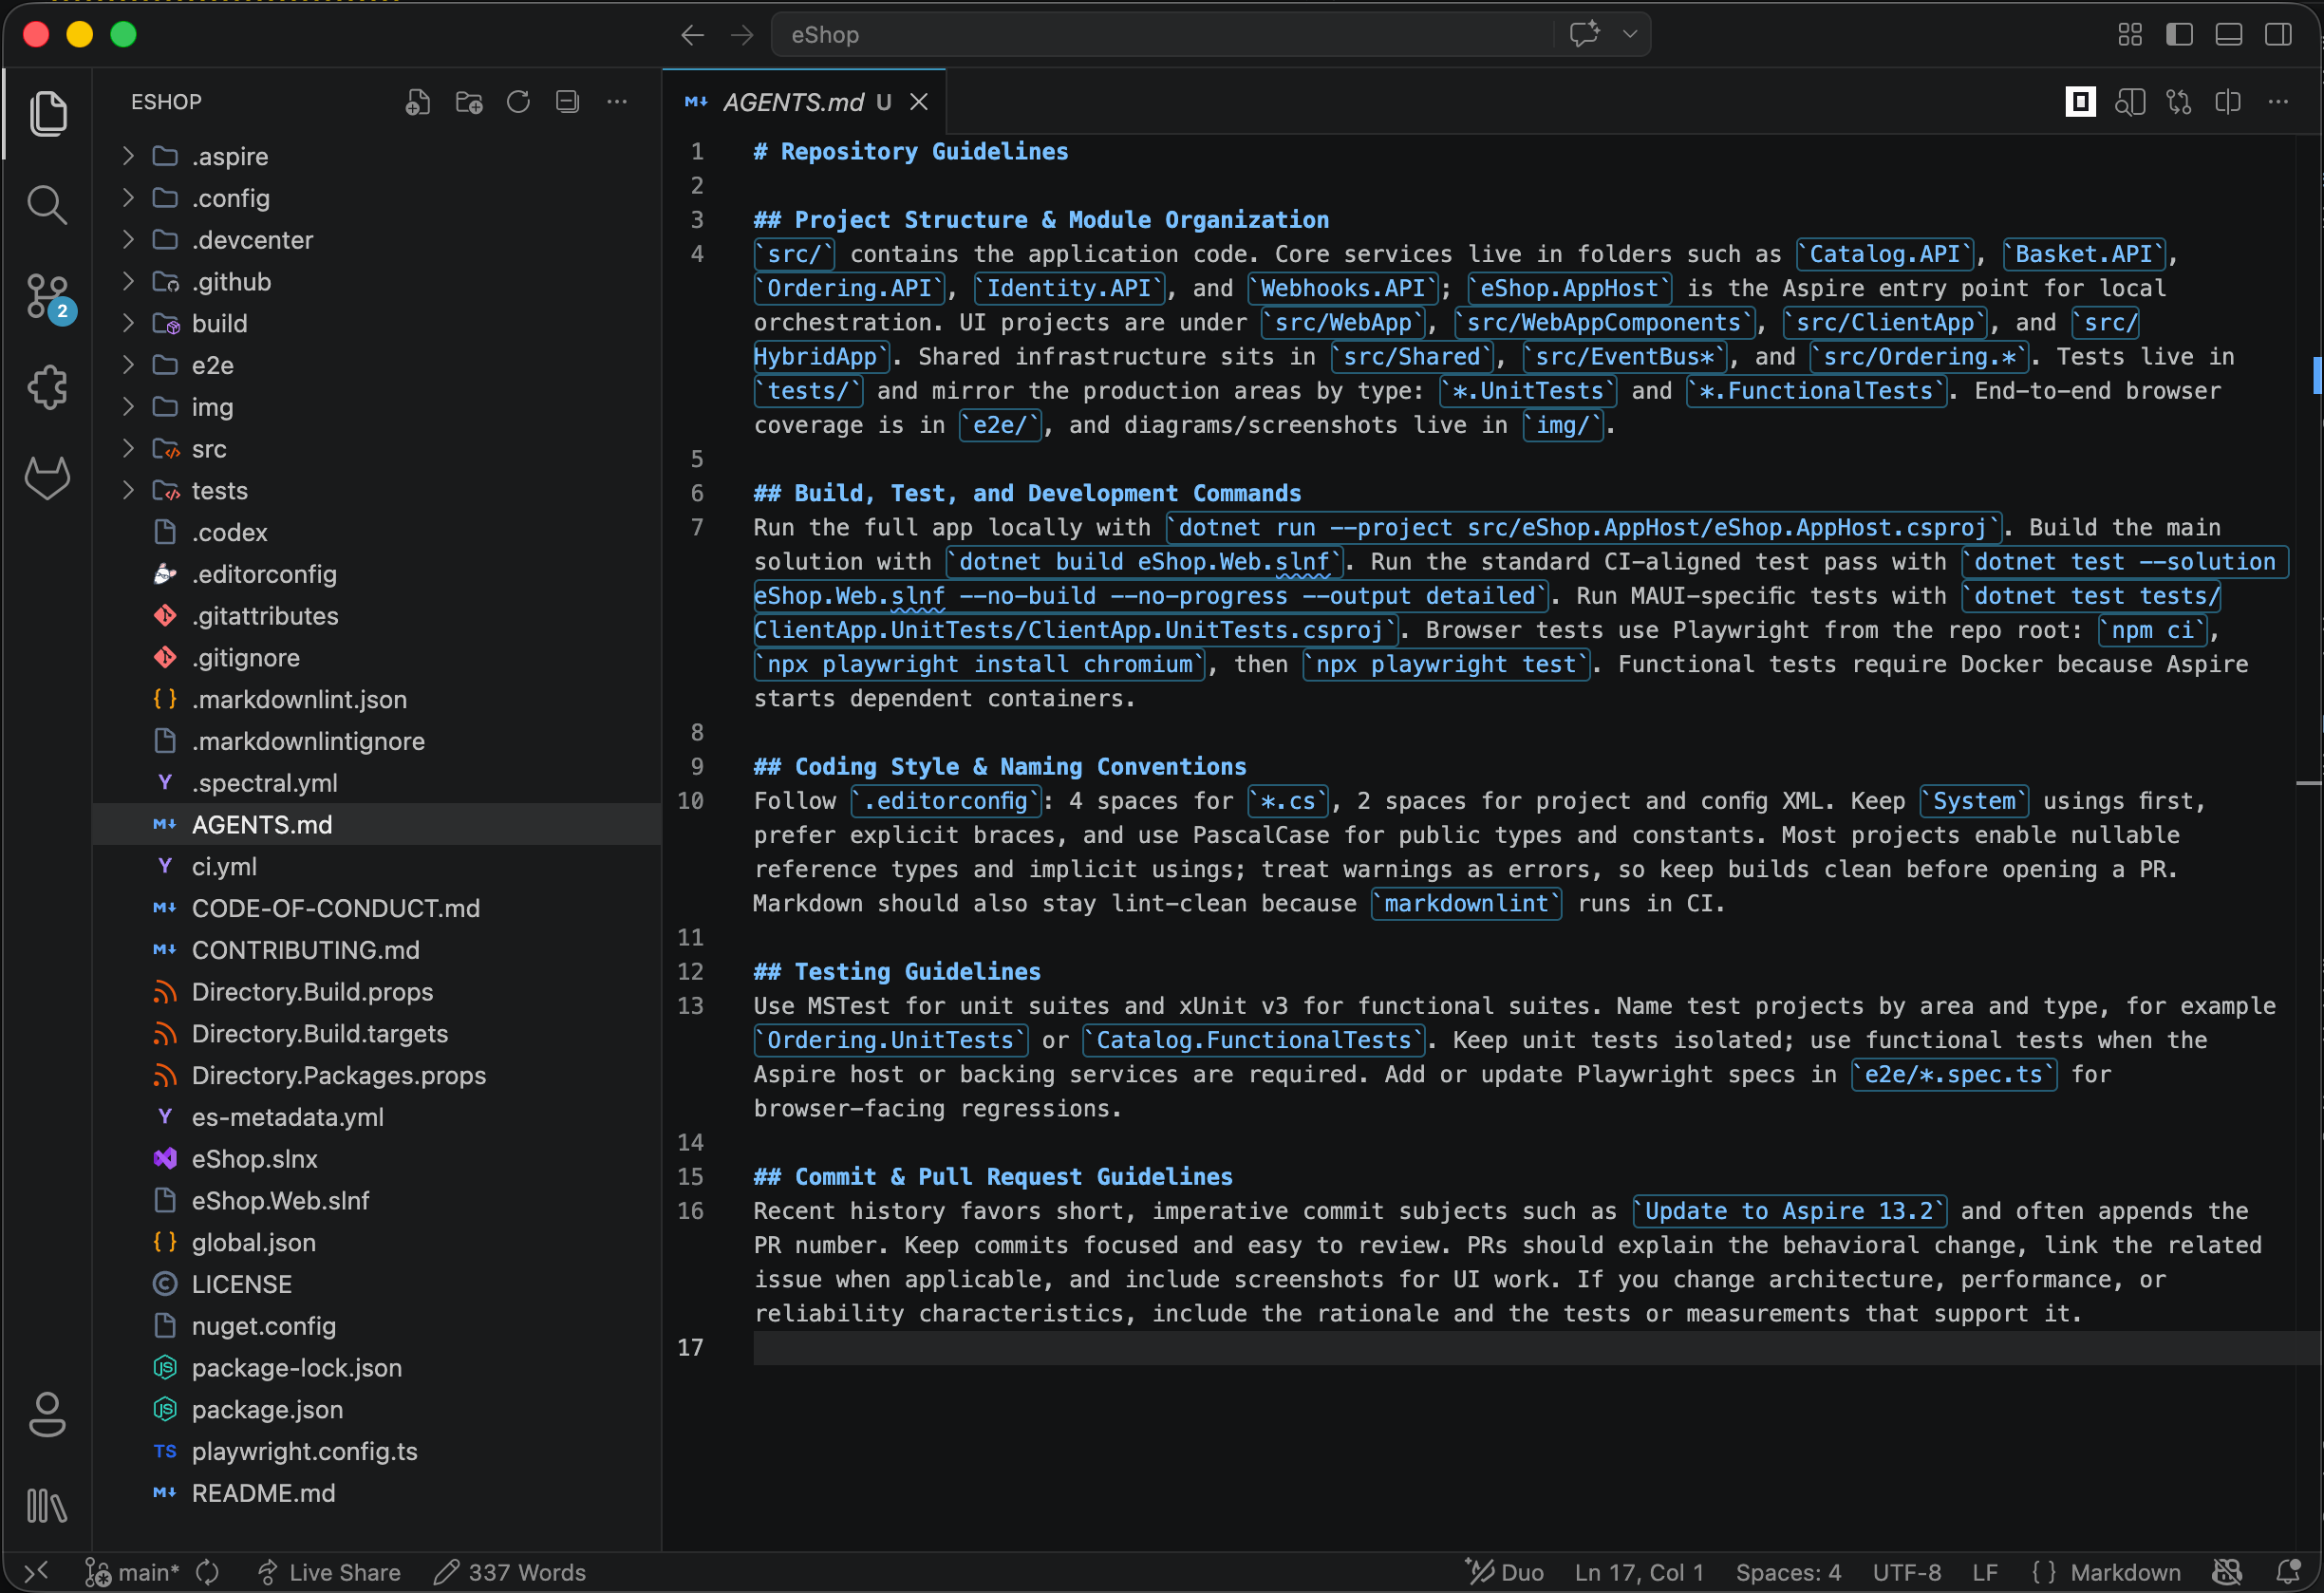This screenshot has width=2324, height=1593.
Task: Click the crossed-out status icon beside the bell
Action: (2228, 1572)
